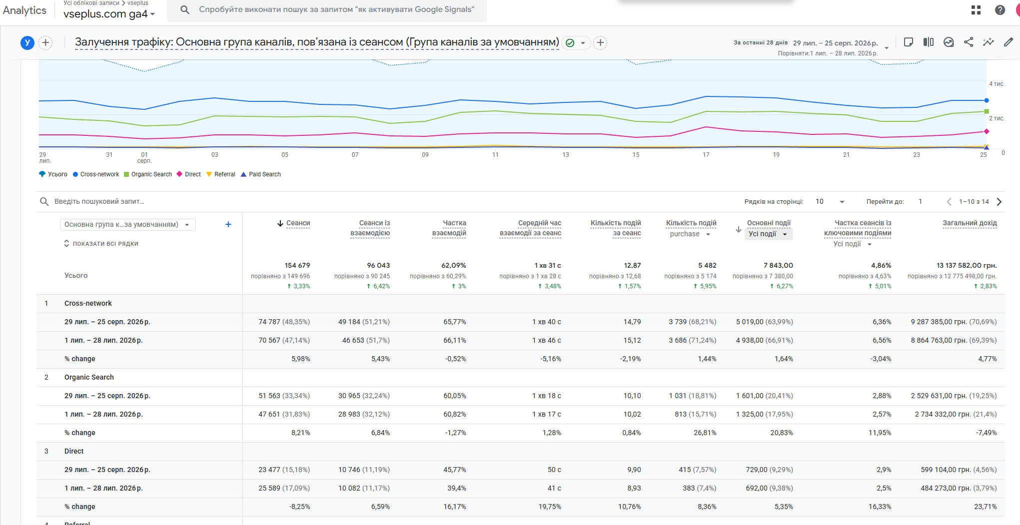Viewport: 1020px width, 525px height.
Task: Open the report snapshot chart icon
Action: [949, 42]
